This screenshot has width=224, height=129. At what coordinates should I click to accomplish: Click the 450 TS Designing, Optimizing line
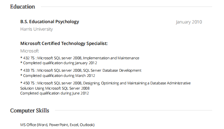[105, 83]
